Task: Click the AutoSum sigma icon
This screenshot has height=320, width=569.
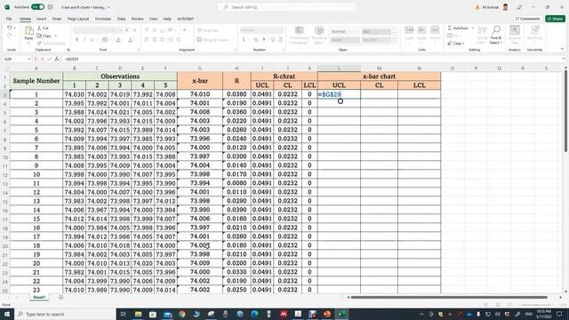Action: [x=450, y=28]
